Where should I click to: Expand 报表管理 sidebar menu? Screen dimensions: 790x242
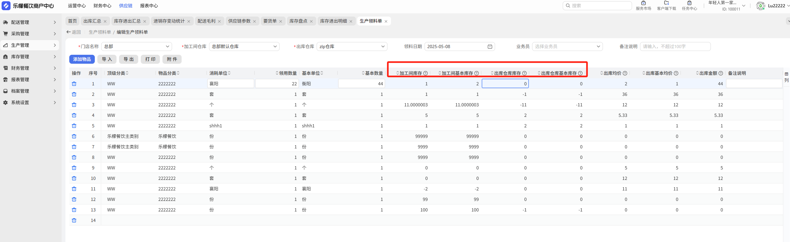pyautogui.click(x=30, y=80)
